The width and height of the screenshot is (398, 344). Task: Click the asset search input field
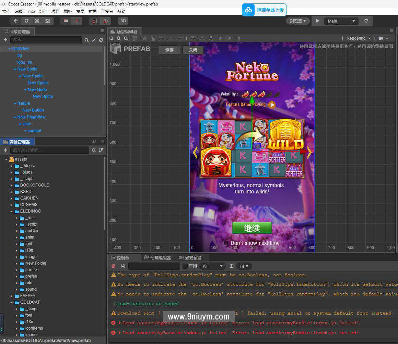coord(49,150)
